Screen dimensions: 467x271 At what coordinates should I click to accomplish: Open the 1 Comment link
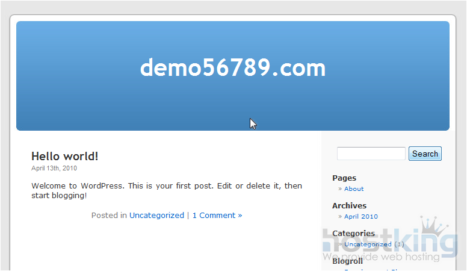click(217, 215)
